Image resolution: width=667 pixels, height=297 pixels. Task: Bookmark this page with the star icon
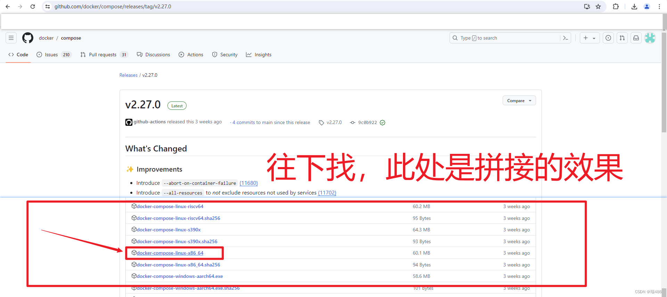[598, 7]
